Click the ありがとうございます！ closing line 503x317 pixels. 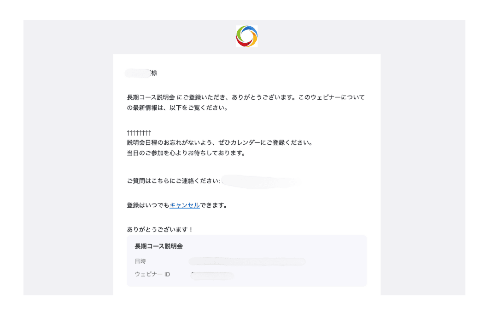coord(160,229)
